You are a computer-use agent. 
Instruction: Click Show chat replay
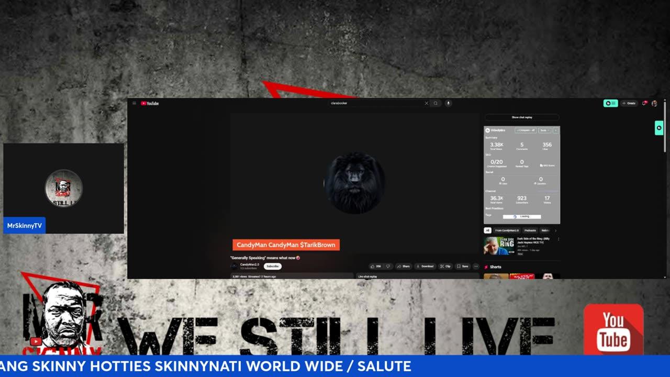pos(522,117)
